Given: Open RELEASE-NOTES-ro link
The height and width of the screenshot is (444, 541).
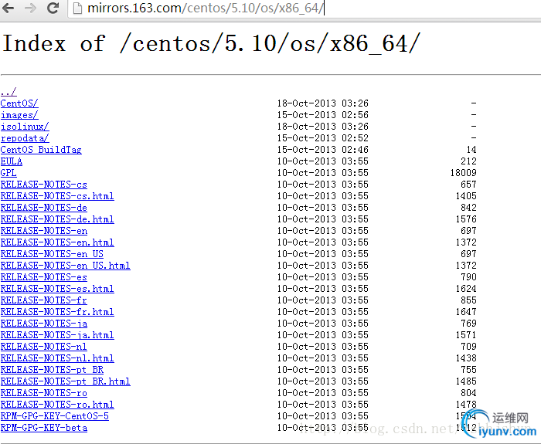Looking at the screenshot, I should pos(44,393).
